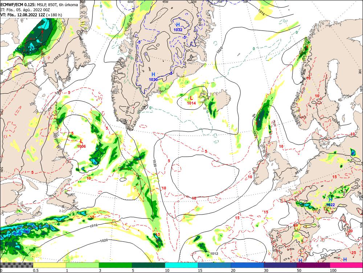Click the '(+180 h)' forecast hour label

click(54, 15)
